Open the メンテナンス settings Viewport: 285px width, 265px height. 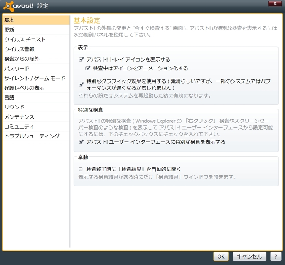36,117
